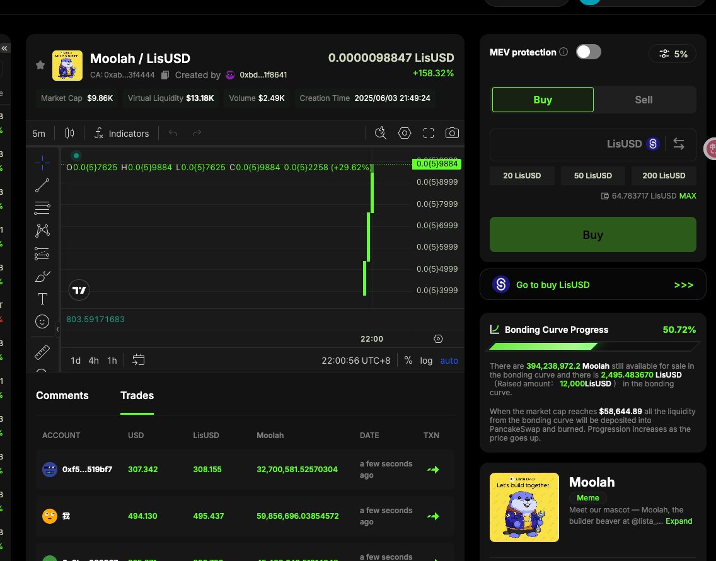Open creator address 0xbd...1f8641
Image resolution: width=716 pixels, height=561 pixels.
point(263,75)
